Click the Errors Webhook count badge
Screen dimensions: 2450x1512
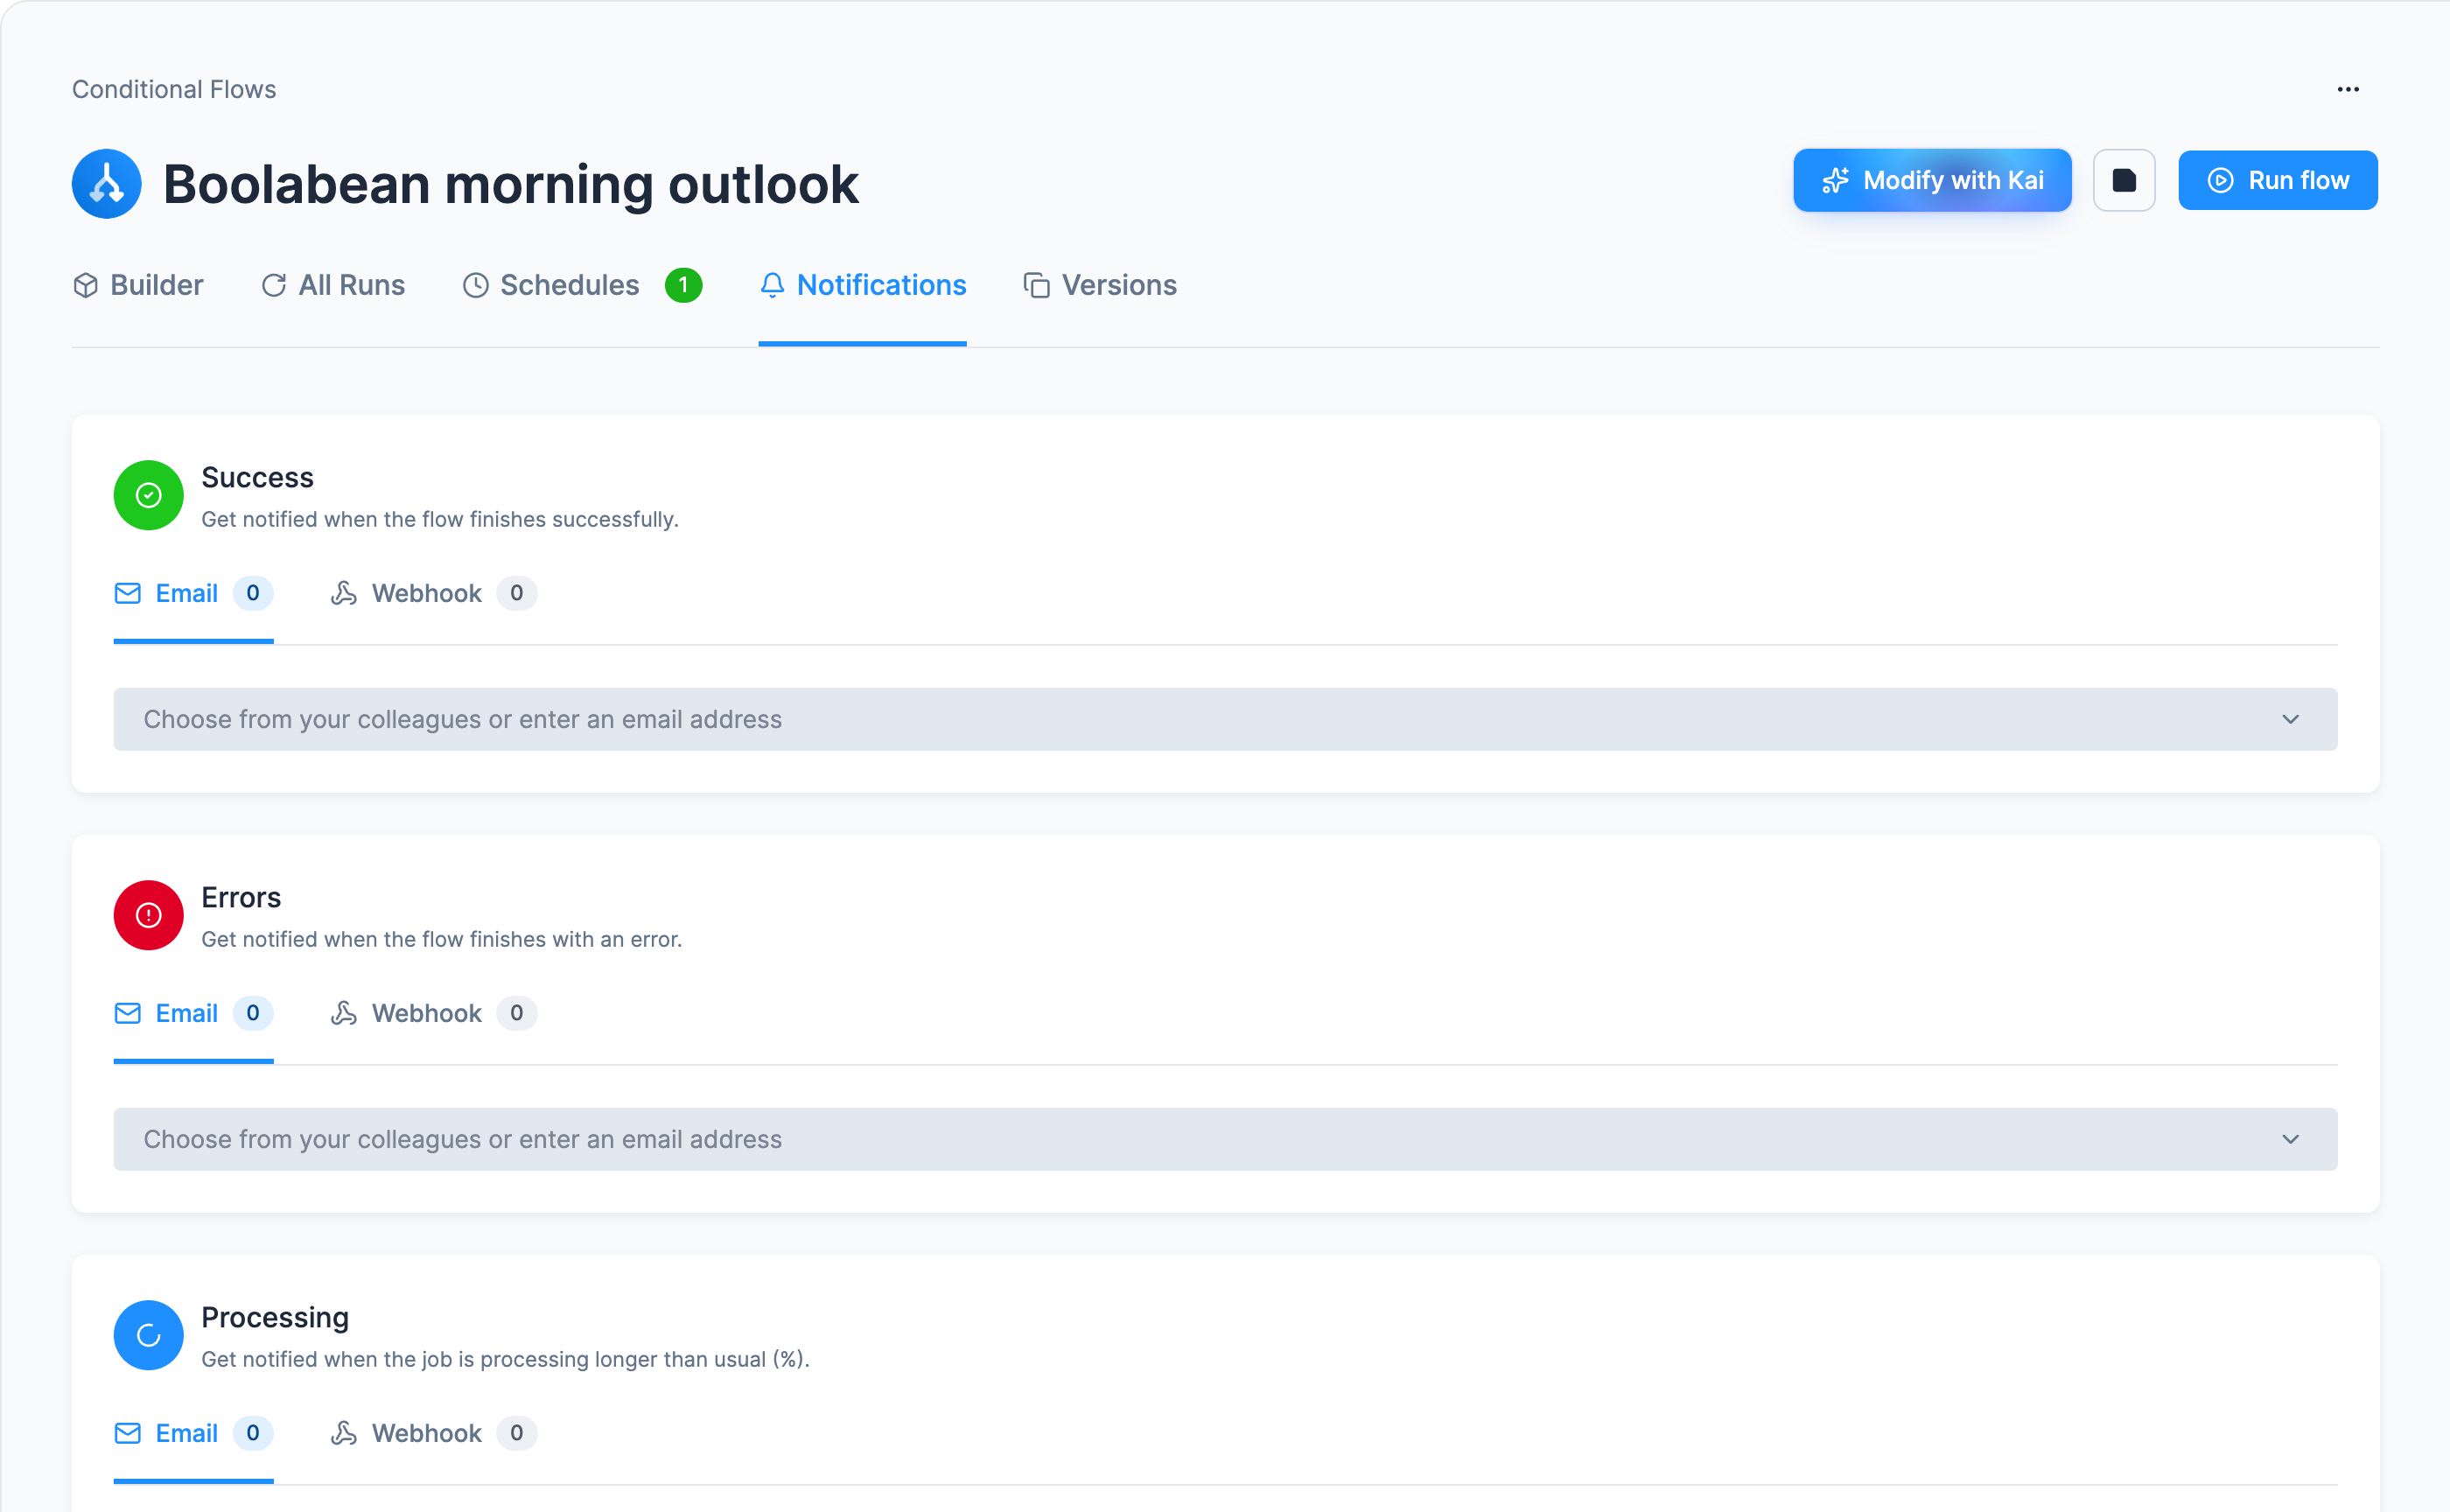[517, 1013]
